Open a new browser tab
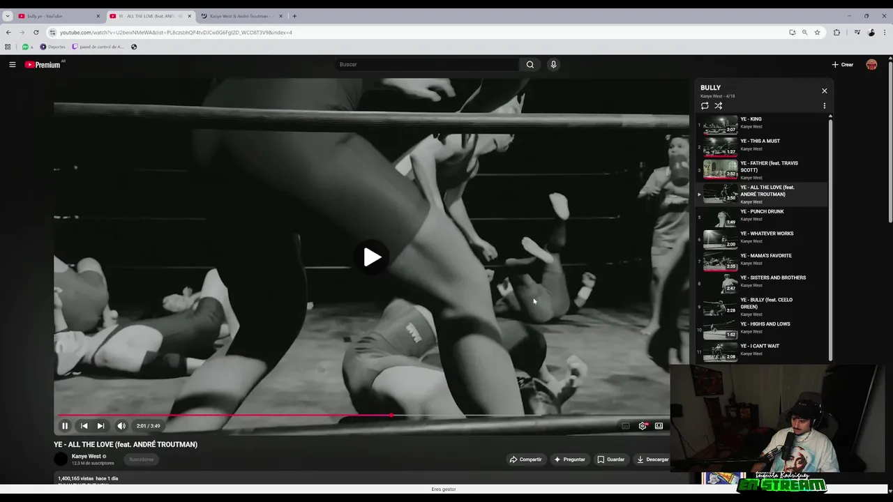This screenshot has width=893, height=502. click(294, 16)
